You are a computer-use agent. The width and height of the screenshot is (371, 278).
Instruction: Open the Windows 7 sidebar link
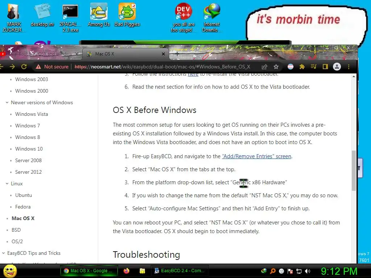point(28,126)
